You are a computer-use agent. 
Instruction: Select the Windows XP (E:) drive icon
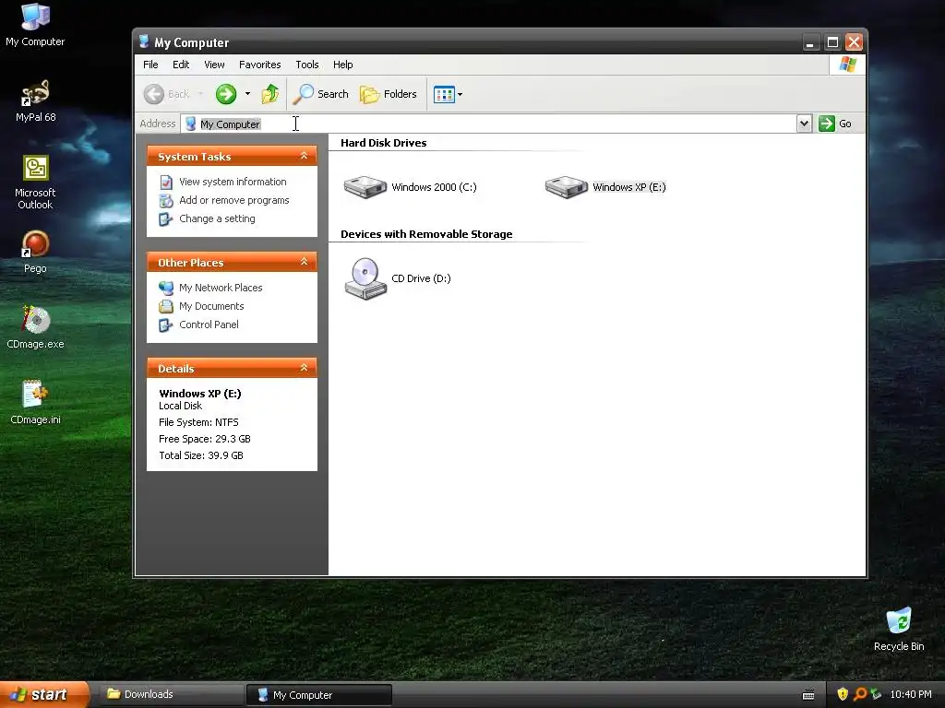click(567, 186)
